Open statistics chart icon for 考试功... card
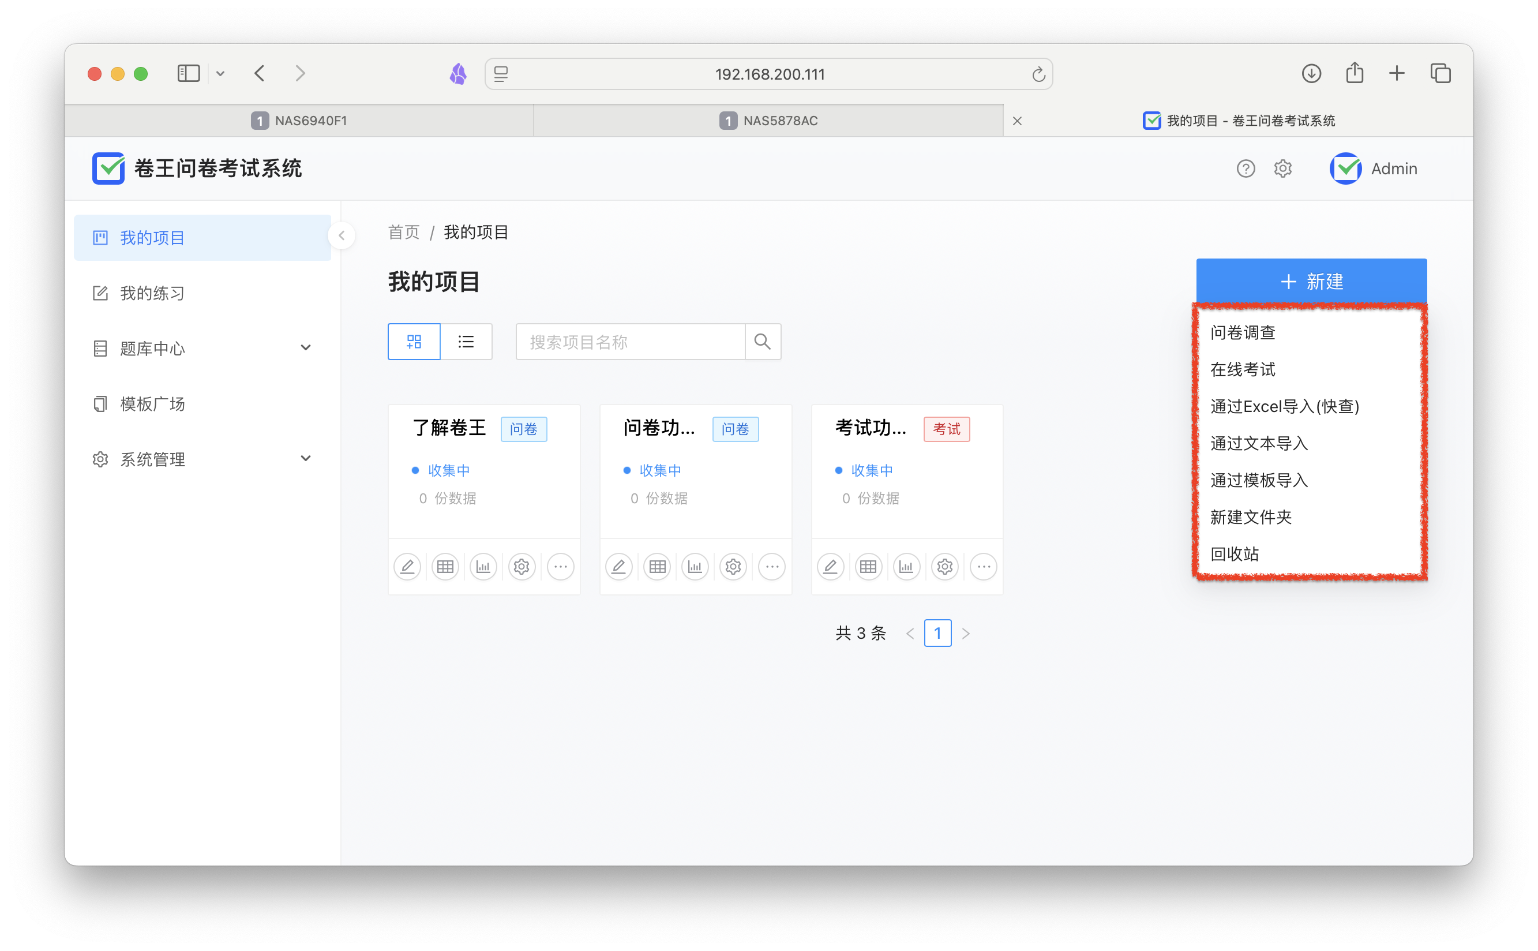1538x951 pixels. pos(906,567)
